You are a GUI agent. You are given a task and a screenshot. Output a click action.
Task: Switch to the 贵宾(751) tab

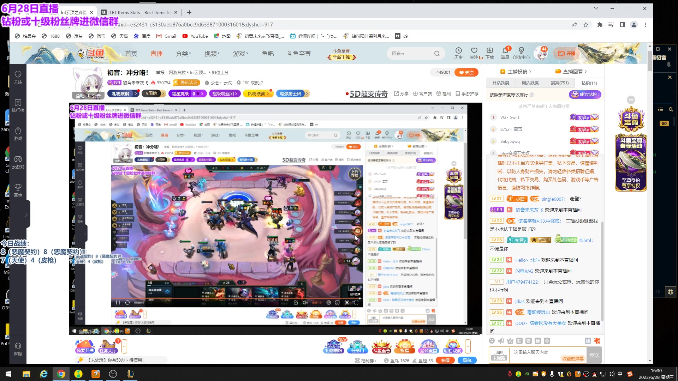[559, 83]
